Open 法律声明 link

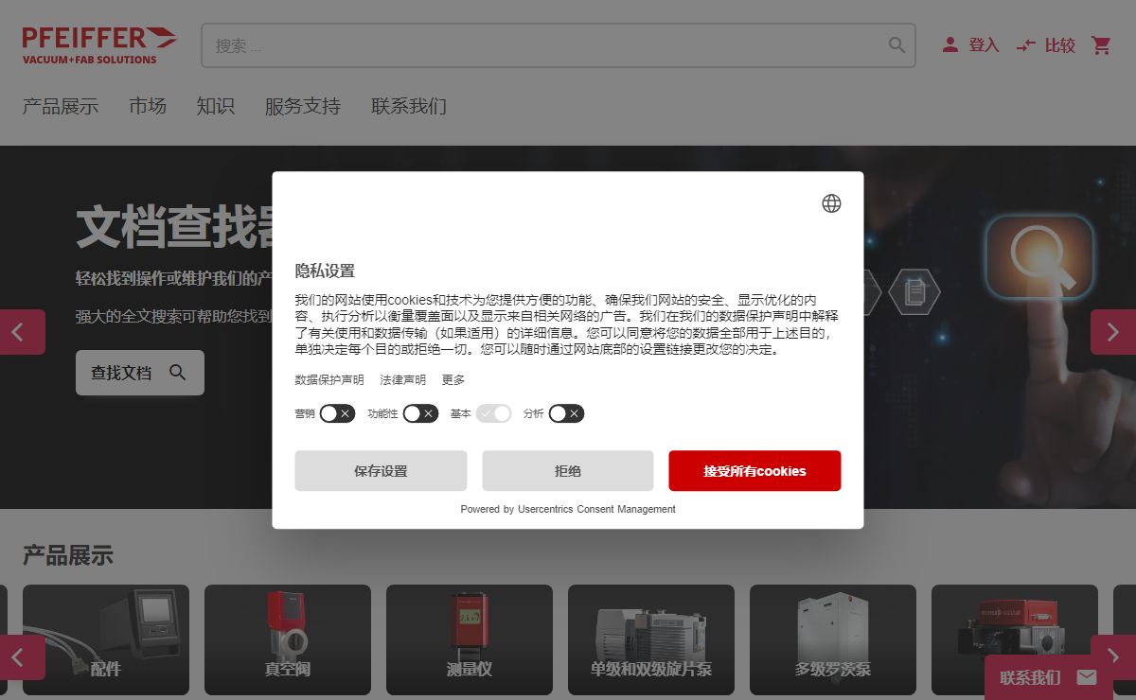point(403,379)
